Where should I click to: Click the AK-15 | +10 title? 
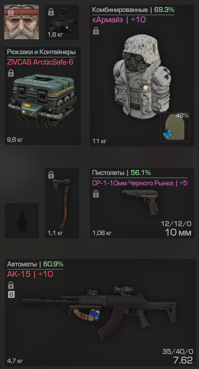pyautogui.click(x=30, y=274)
